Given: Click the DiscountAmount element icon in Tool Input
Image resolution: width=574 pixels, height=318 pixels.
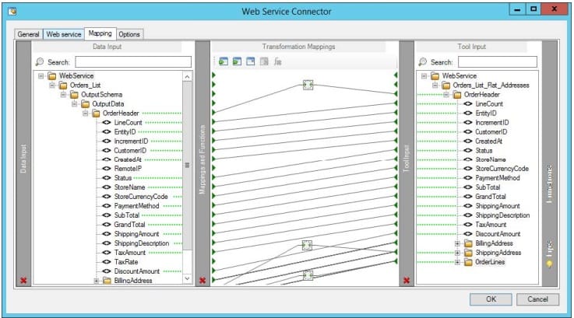Looking at the screenshot, I should click(x=468, y=234).
